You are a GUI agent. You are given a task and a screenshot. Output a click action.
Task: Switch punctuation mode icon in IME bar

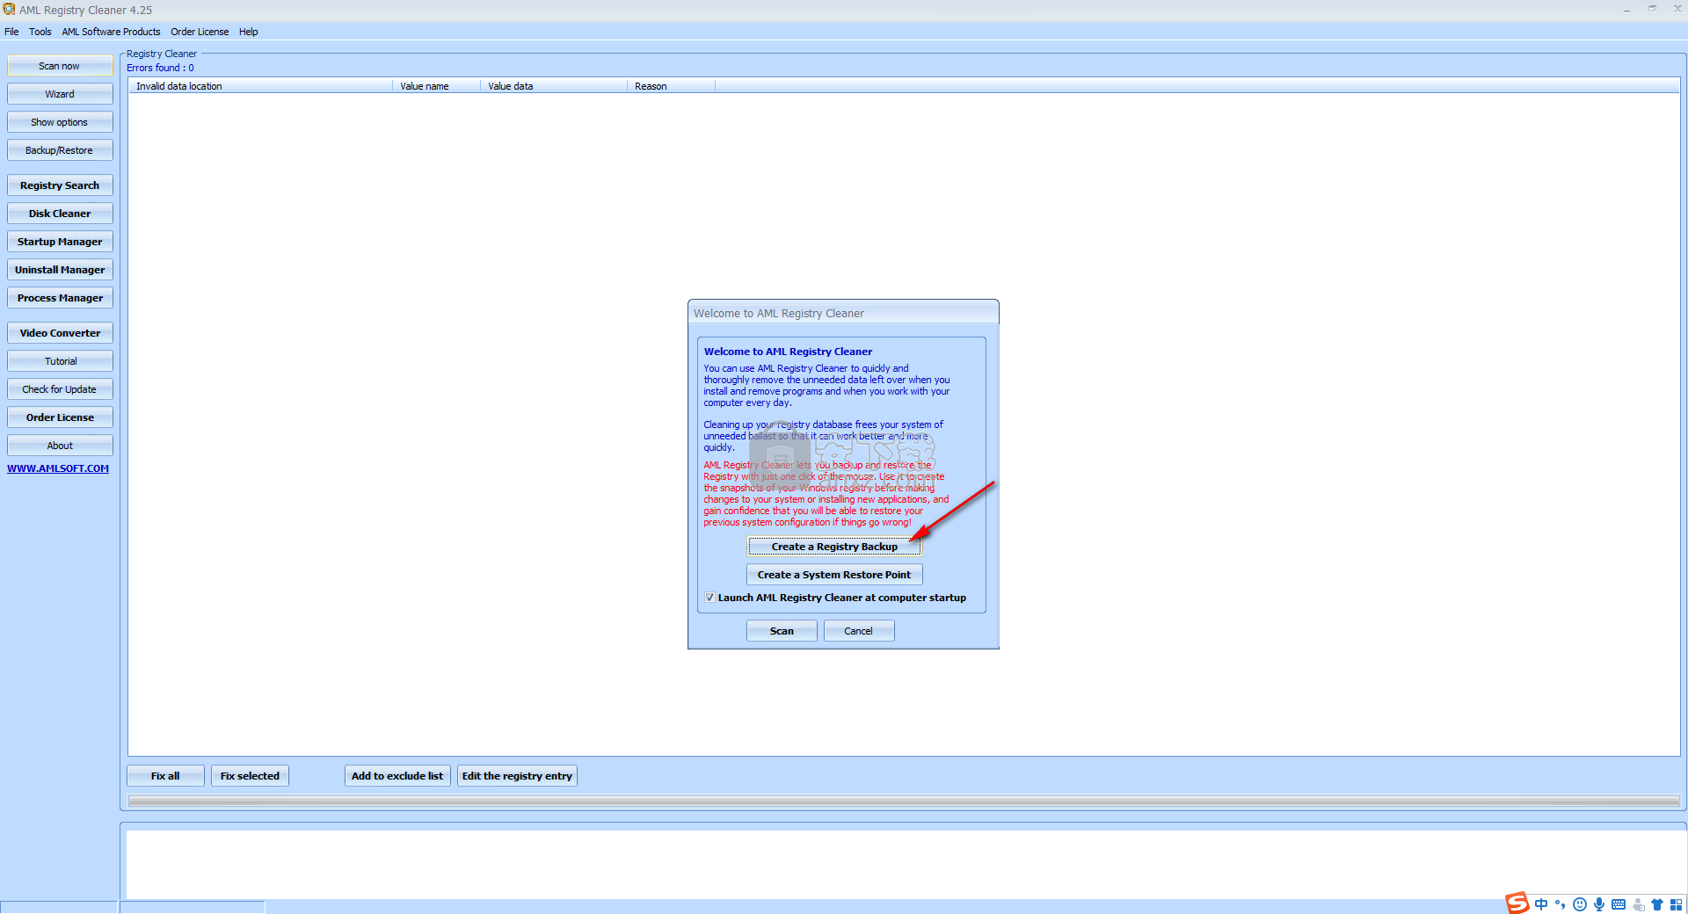[x=1560, y=904]
